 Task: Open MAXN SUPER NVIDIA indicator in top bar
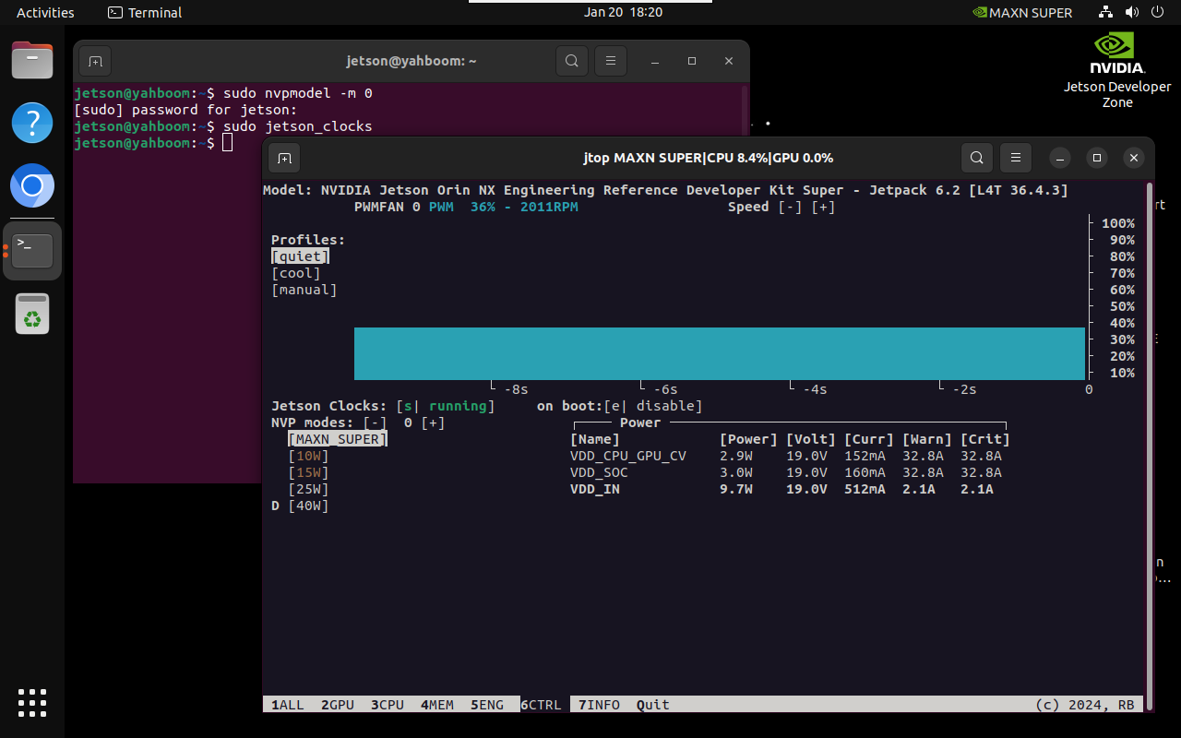[1022, 12]
